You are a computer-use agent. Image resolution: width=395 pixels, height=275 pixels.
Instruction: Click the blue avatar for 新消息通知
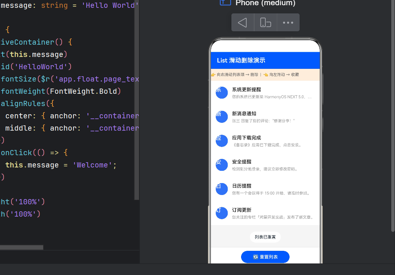(x=222, y=117)
